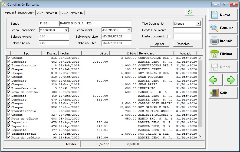Open the Fecha Conciliación date dropdown

point(66,30)
